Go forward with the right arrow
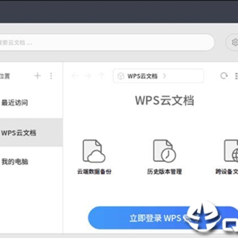This screenshot has height=238, width=238. [x=88, y=76]
